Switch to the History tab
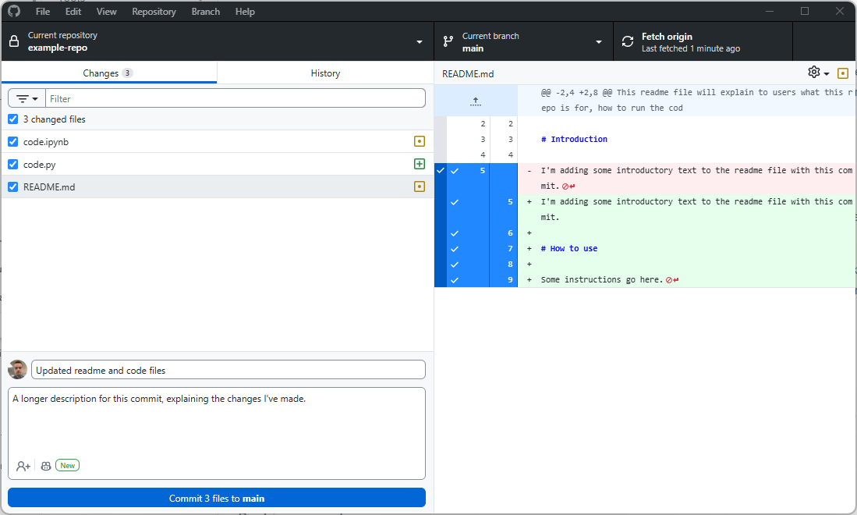This screenshot has height=515, width=857. tap(325, 73)
